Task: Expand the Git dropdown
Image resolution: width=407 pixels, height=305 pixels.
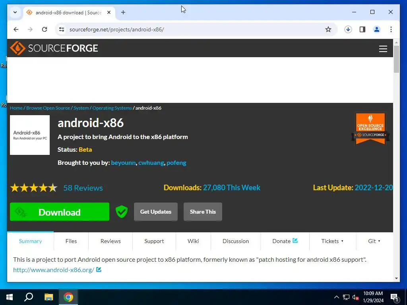Action: [x=374, y=241]
